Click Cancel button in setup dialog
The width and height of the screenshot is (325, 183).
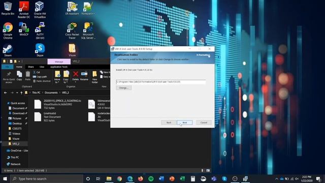pyautogui.click(x=204, y=123)
